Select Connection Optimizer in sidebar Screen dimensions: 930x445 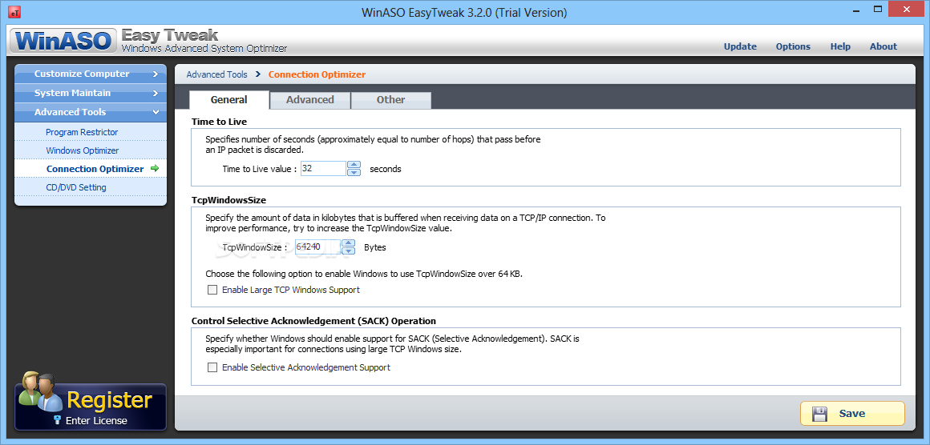pos(90,169)
